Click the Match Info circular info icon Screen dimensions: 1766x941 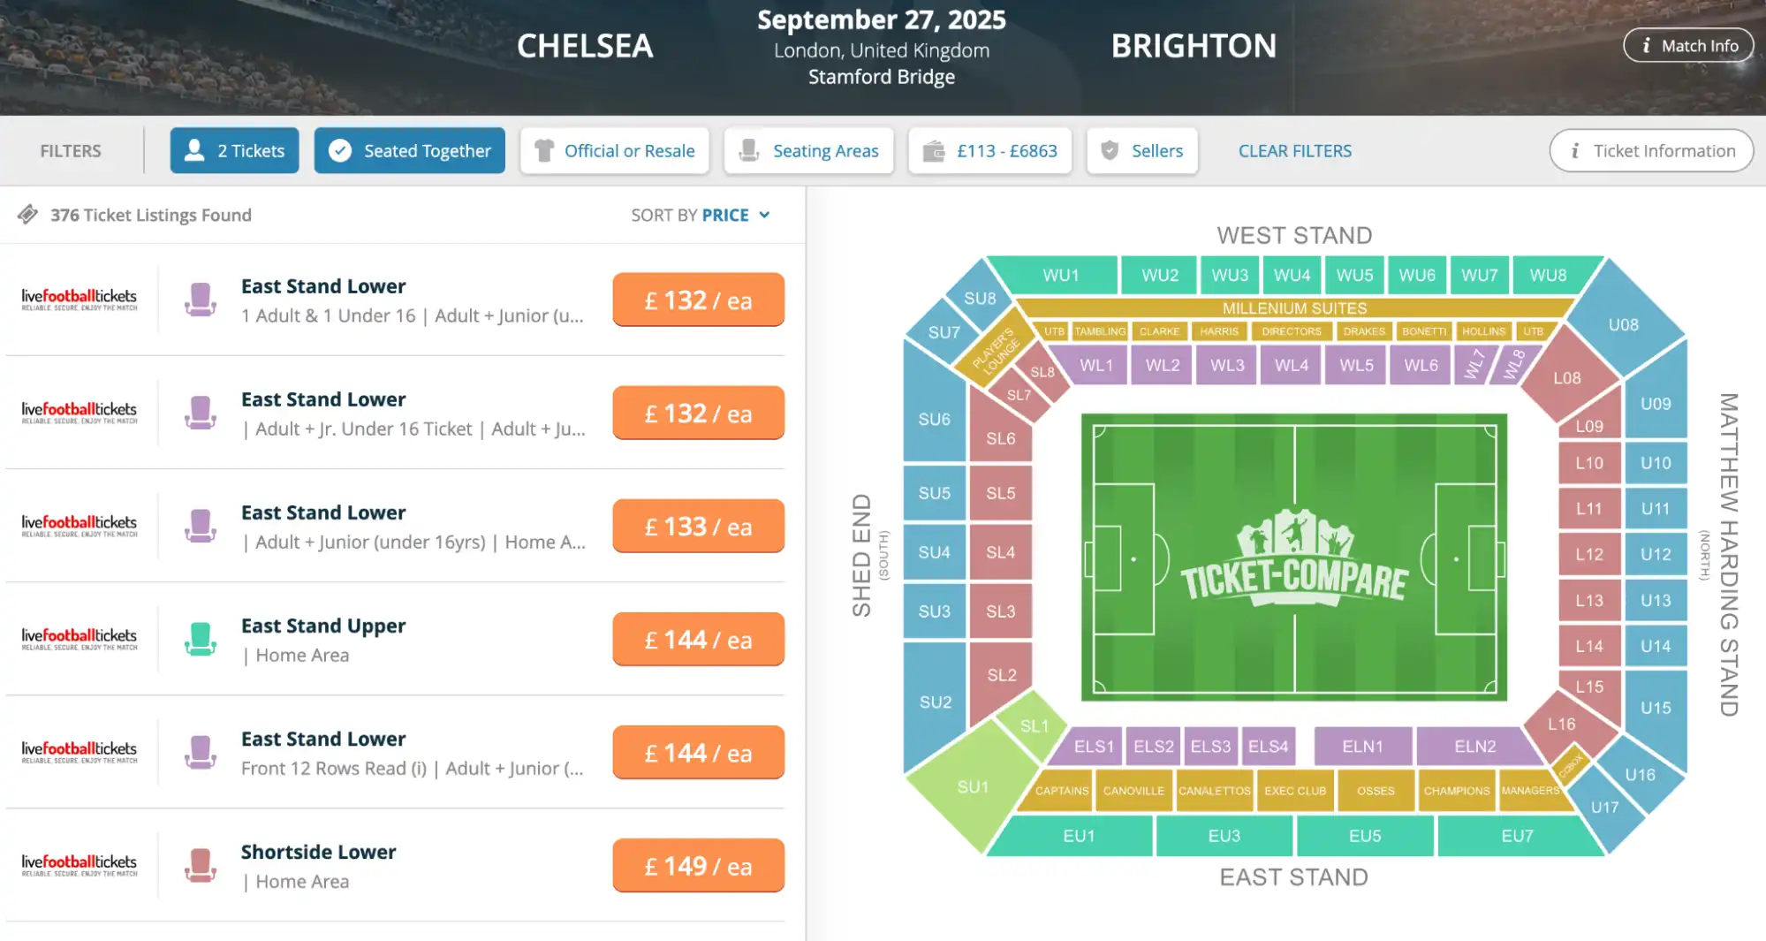point(1648,45)
